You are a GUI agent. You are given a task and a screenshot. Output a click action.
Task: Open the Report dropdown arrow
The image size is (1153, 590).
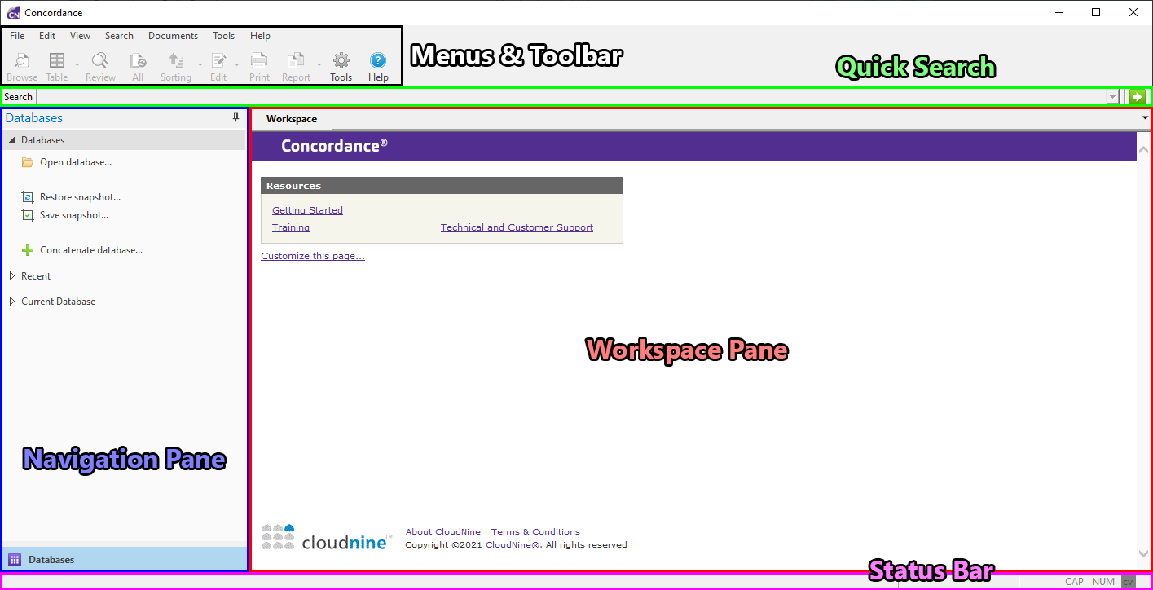(319, 64)
